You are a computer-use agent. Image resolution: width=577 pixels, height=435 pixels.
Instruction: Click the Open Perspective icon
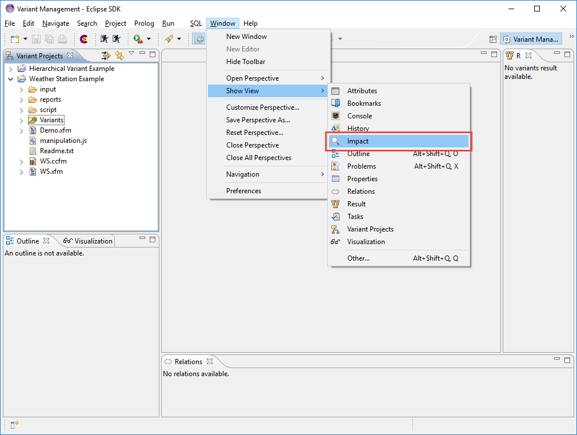pyautogui.click(x=493, y=39)
